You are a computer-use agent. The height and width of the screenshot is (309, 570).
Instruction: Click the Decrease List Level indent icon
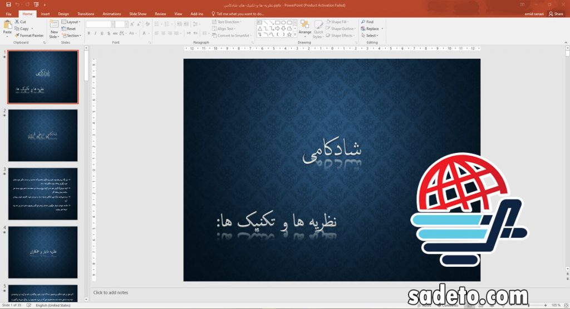coord(179,24)
